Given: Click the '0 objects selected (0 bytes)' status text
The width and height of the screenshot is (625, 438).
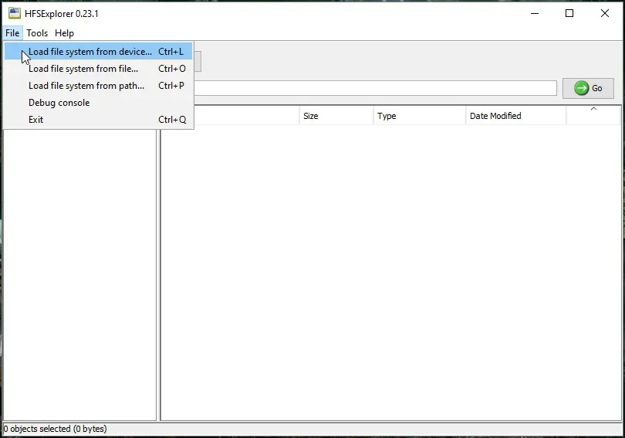Looking at the screenshot, I should point(55,429).
